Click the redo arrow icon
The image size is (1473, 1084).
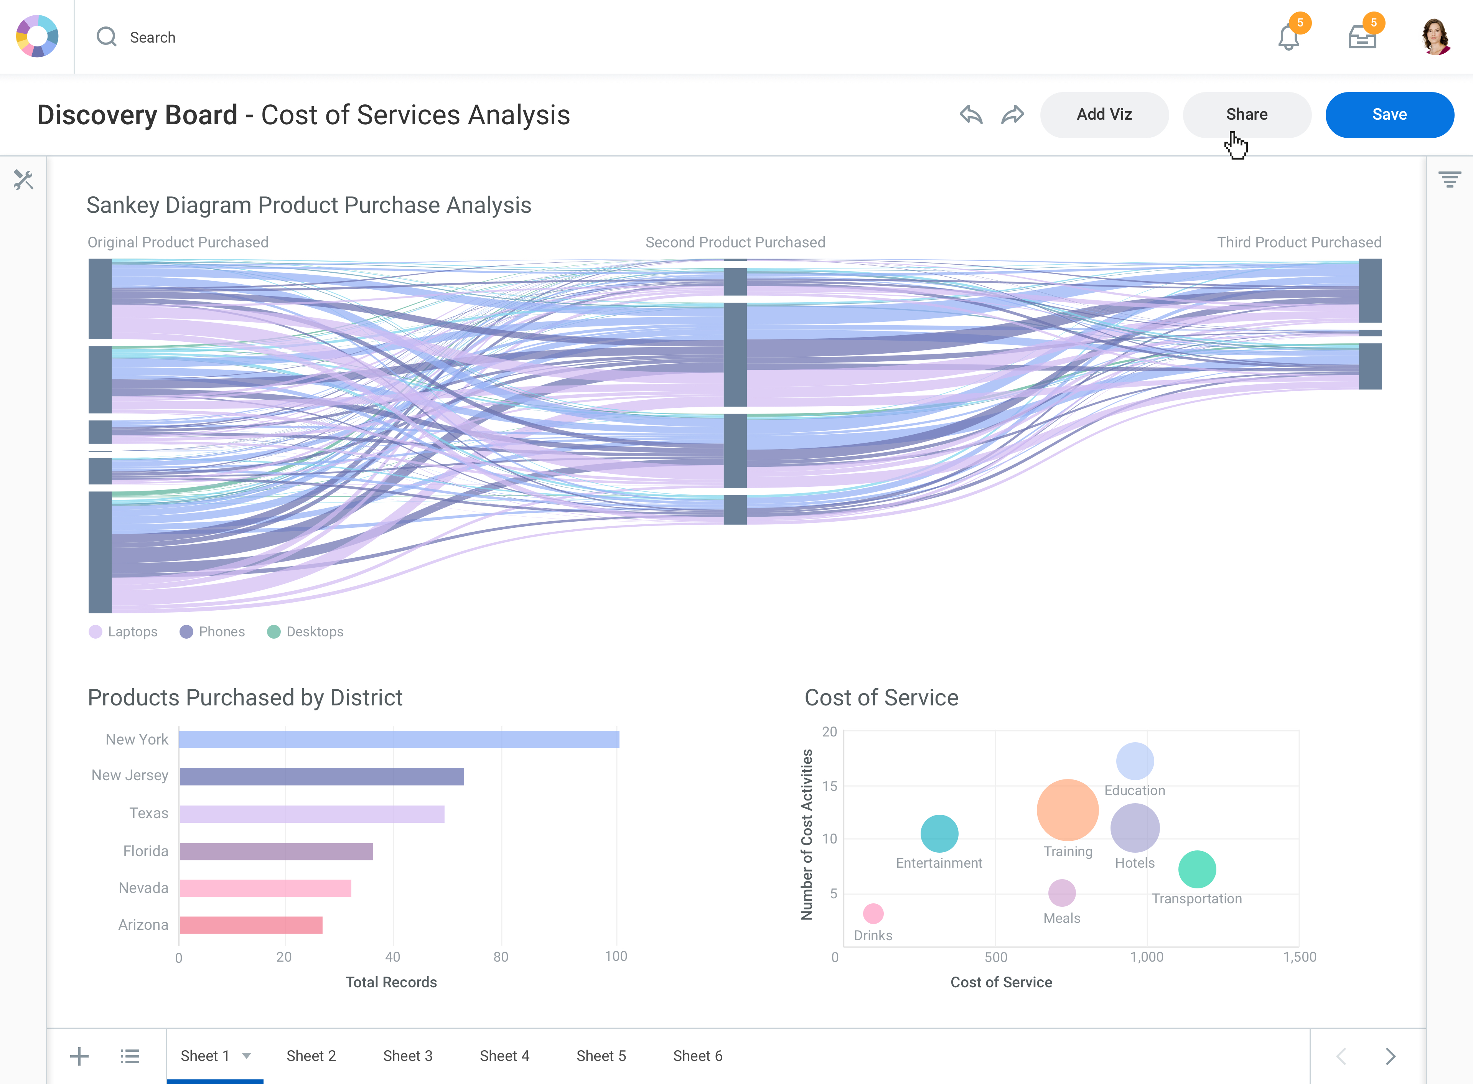(x=1012, y=115)
